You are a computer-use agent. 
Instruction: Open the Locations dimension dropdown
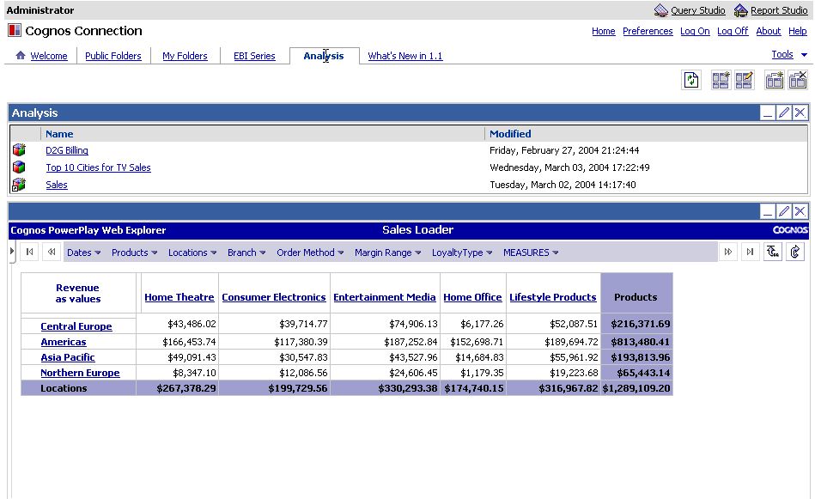click(x=192, y=253)
